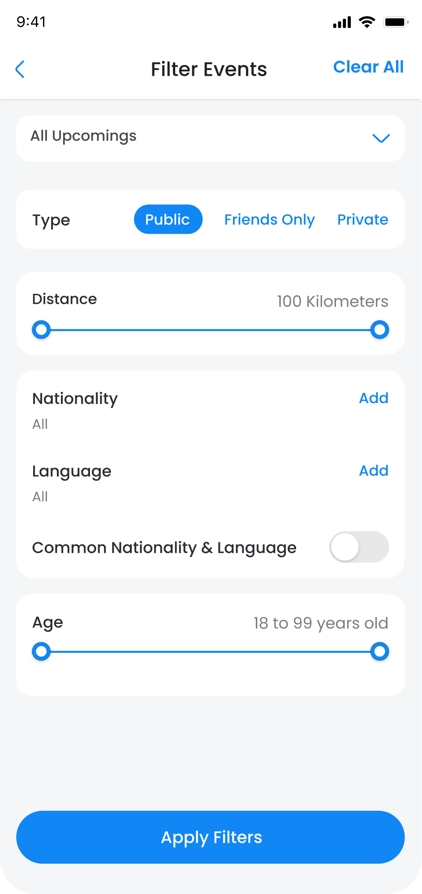Image resolution: width=422 pixels, height=894 pixels.
Task: Add a Nationality filter
Action: pos(374,398)
